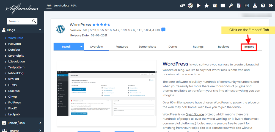Click the star ratings icon in top bar

point(207,5)
